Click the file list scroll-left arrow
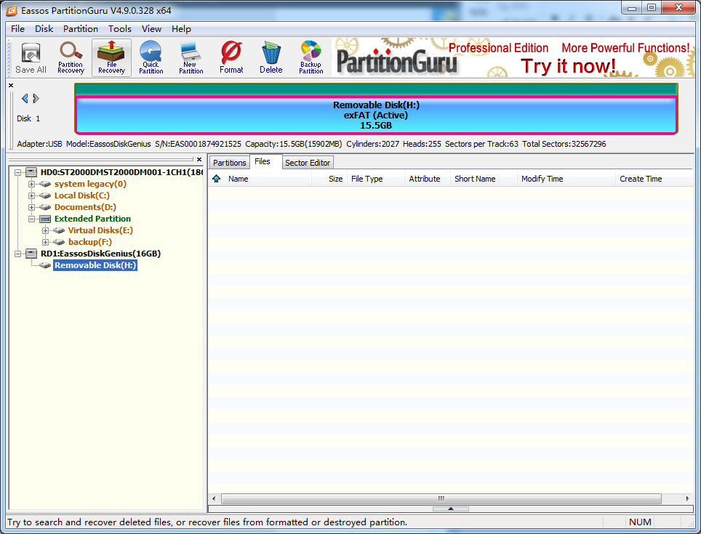Screen dimensions: 701x534 [214, 498]
